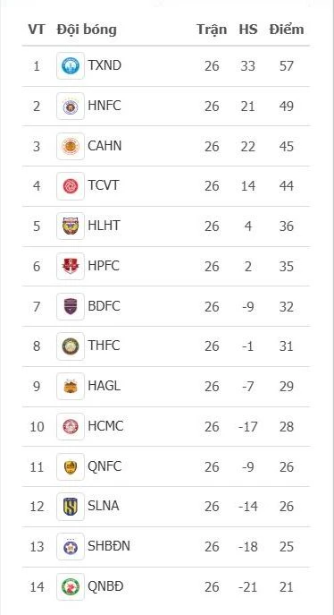Click the QNFC yellow shield badge
This screenshot has width=334, height=615.
pos(71,466)
